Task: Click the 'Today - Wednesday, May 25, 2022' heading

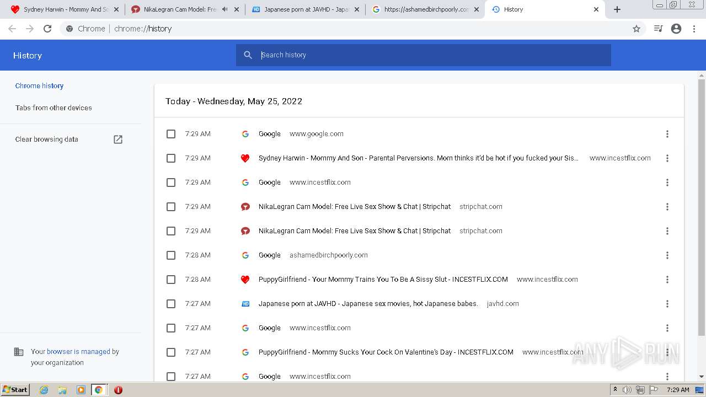Action: [234, 101]
